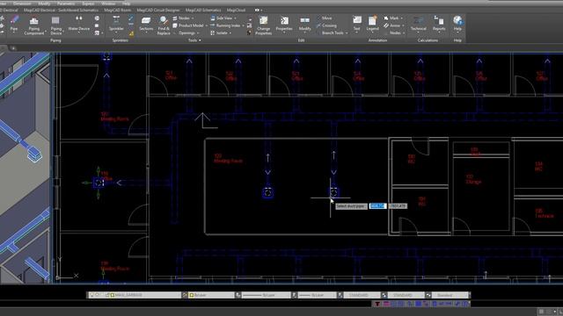Click the Mark annotation tool
Screen dimensions: 563x316
[392, 18]
